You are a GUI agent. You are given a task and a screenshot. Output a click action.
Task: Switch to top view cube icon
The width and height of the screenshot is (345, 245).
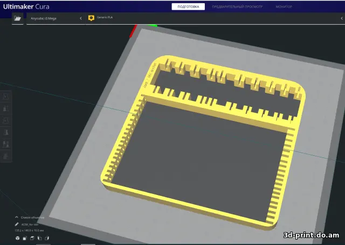click(32, 238)
